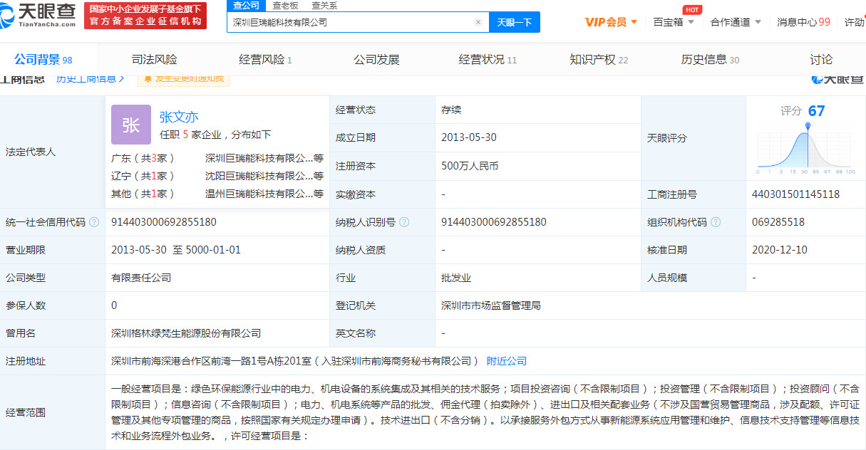866x450 pixels.
Task: Switch to the 讨论 tab
Action: (821, 60)
